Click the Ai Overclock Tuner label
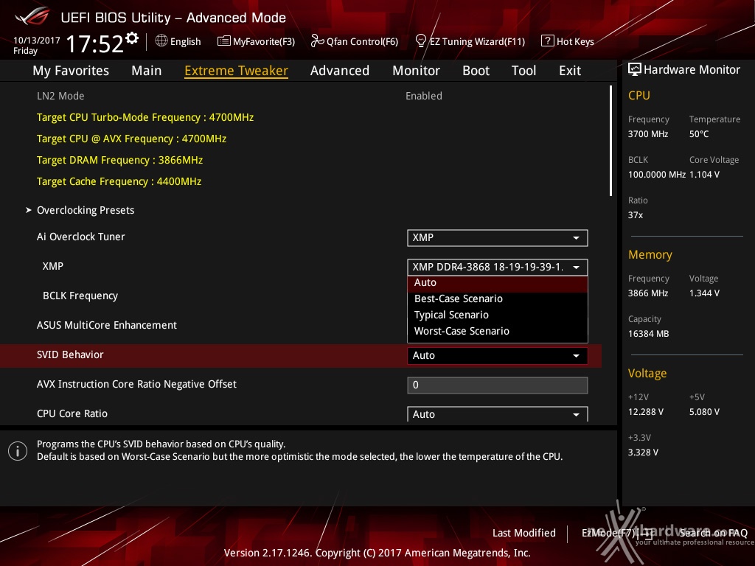 [81, 237]
